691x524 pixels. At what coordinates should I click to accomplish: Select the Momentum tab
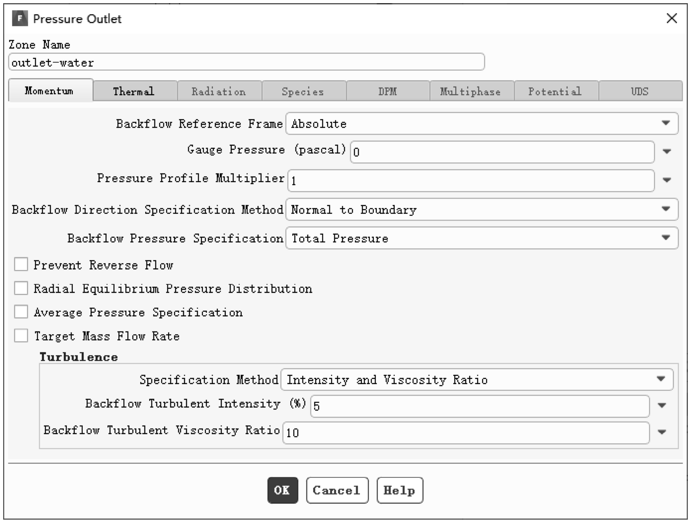(51, 90)
